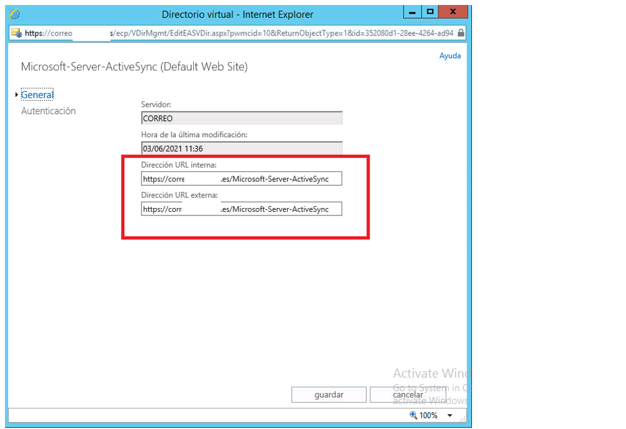This screenshot has width=626, height=429.
Task: Click the zoom magnifier icon
Action: coord(413,415)
